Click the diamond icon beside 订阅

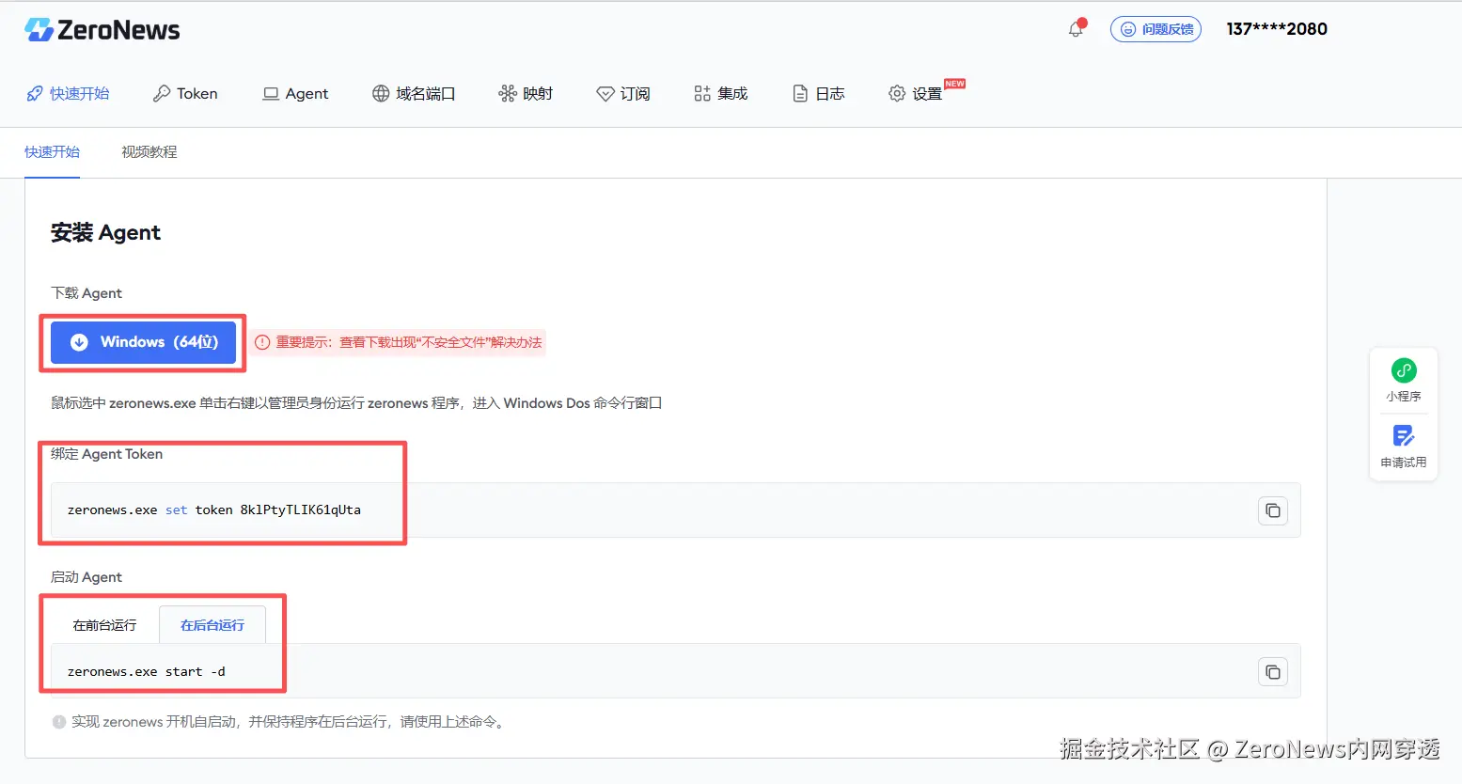coord(605,93)
